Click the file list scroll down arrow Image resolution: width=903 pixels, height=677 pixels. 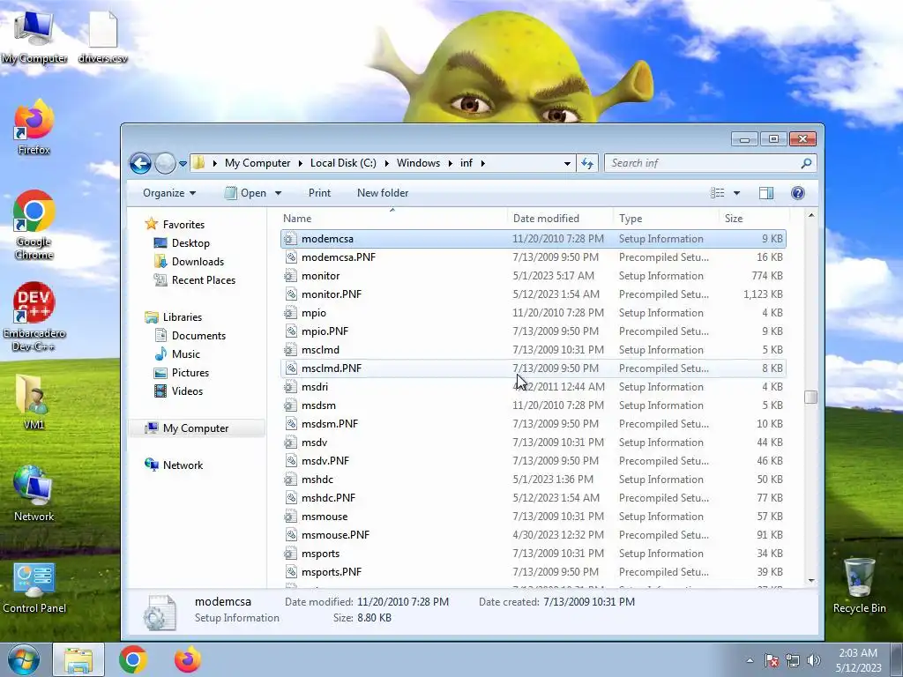click(811, 581)
